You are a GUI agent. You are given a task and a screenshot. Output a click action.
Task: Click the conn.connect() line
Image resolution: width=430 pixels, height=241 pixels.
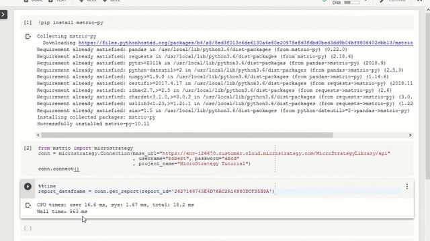click(58, 169)
